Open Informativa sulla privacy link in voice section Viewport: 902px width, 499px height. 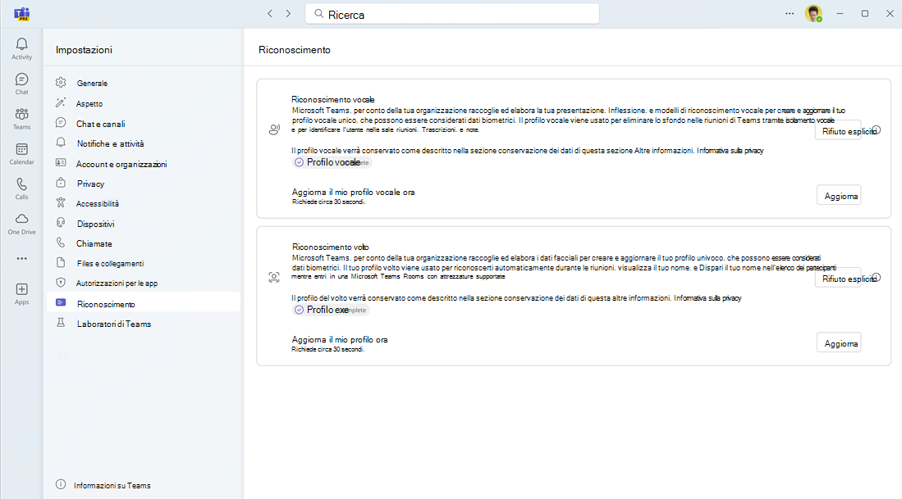(x=730, y=151)
